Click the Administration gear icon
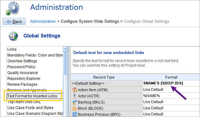This screenshot has width=200, height=117. (x=12, y=8)
